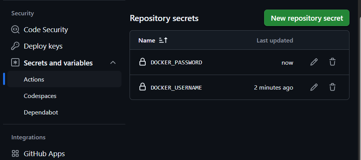Click the lock icon beside DOCKER_USERNAME

pos(143,87)
